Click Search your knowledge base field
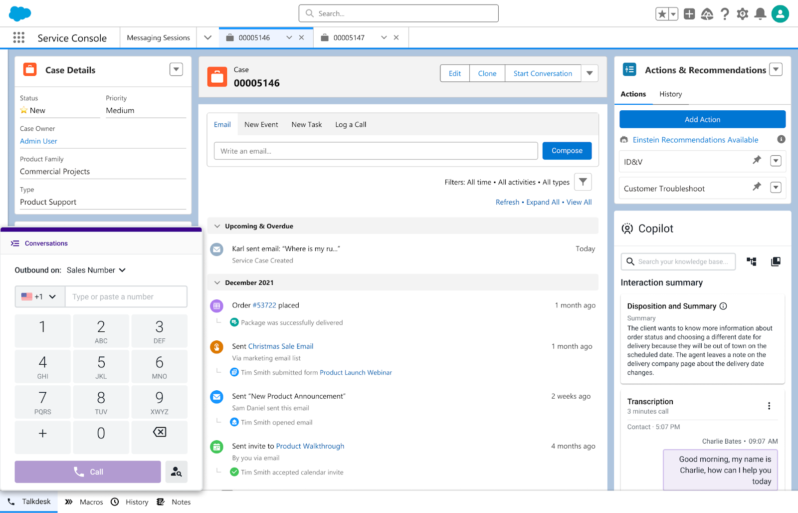The image size is (798, 513). coord(678,261)
